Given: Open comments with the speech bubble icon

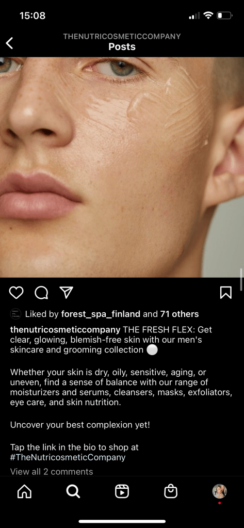Looking at the screenshot, I should (x=41, y=293).
